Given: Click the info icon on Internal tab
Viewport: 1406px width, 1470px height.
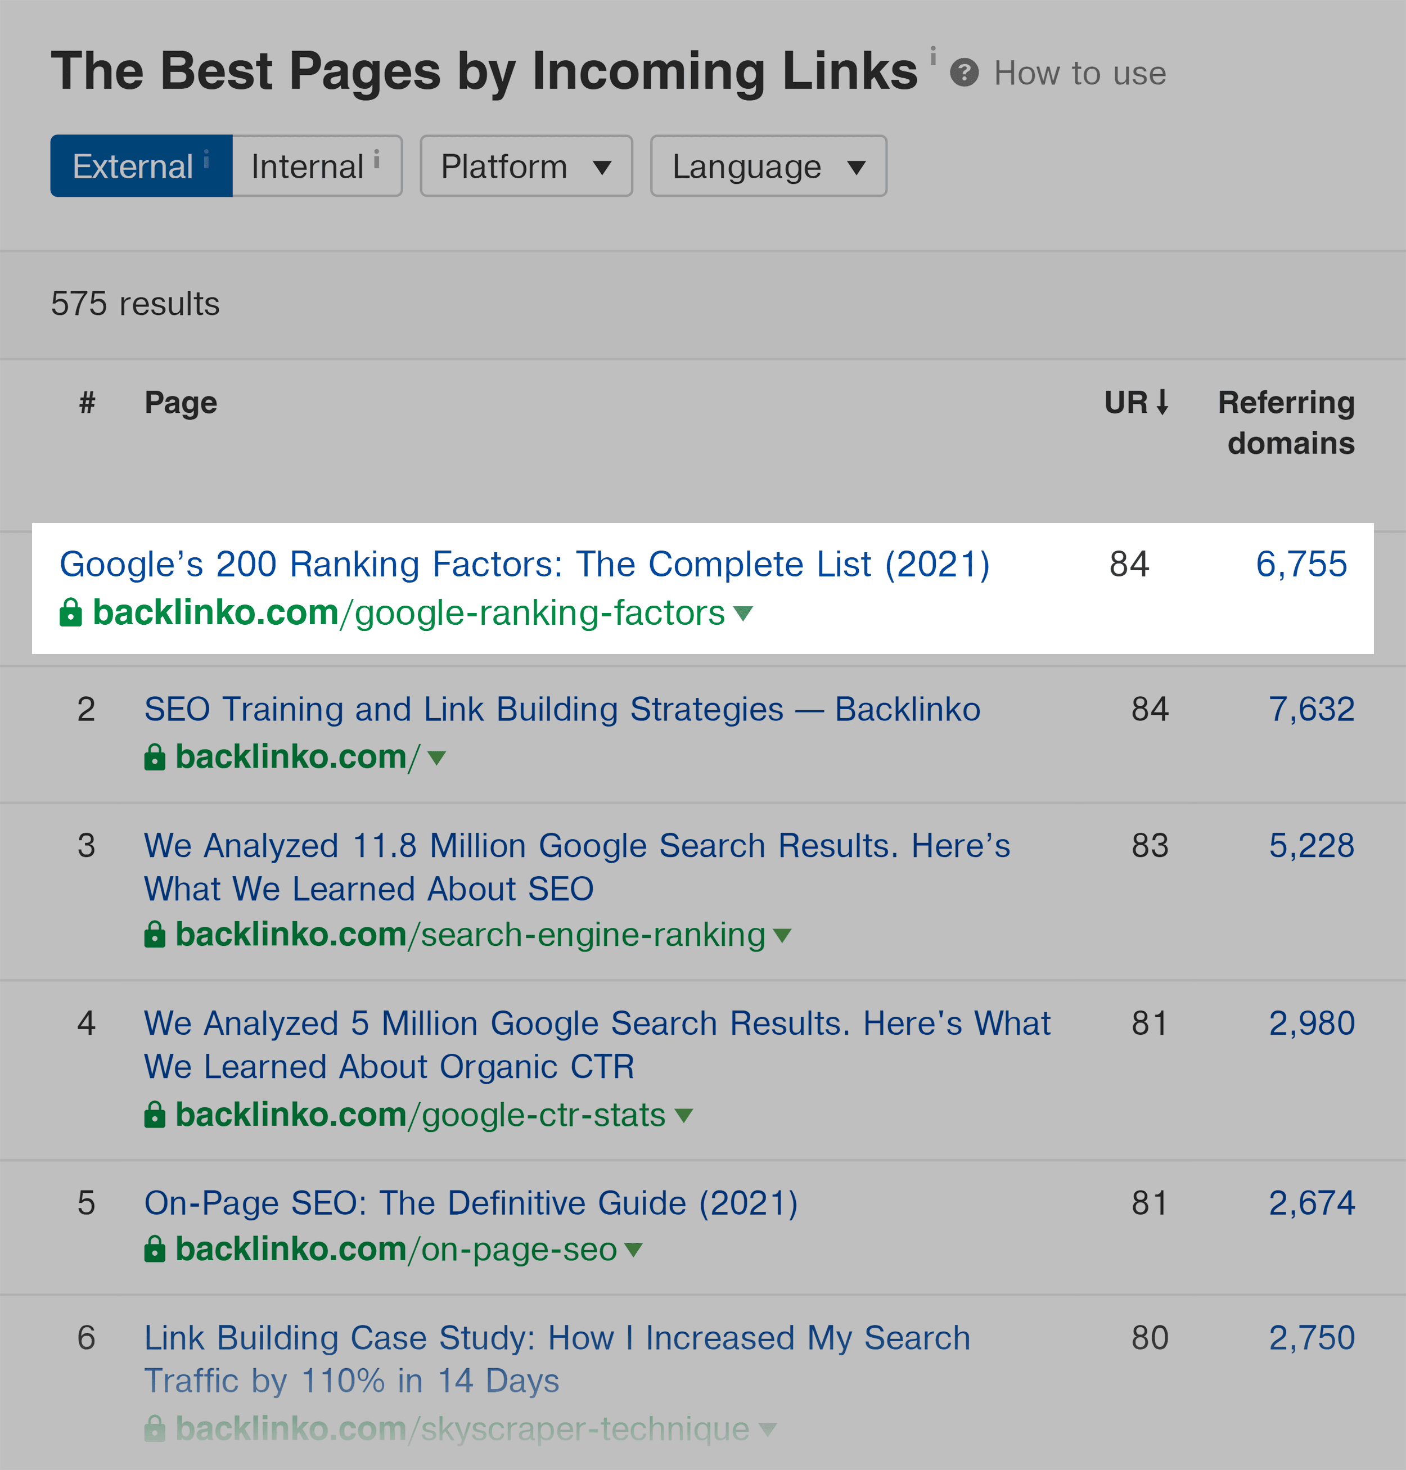Looking at the screenshot, I should (376, 159).
